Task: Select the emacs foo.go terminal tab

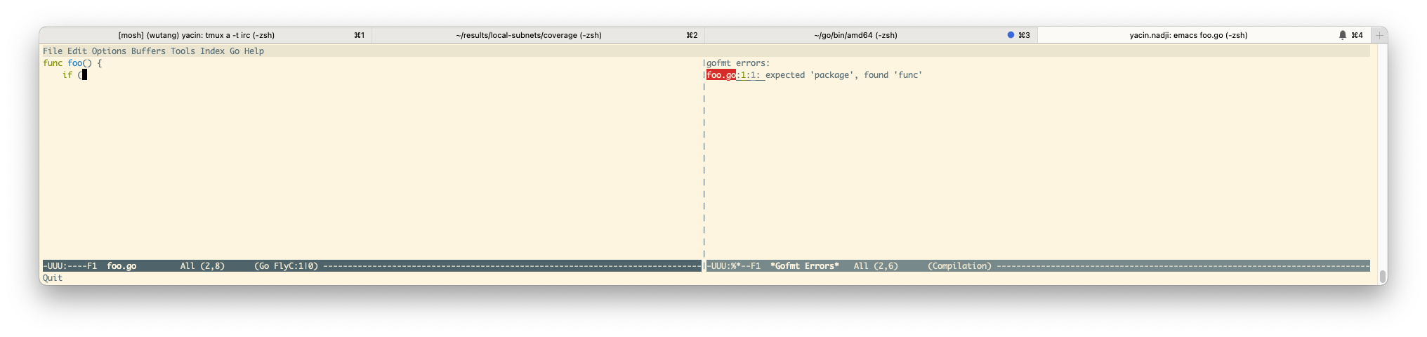Action: click(x=1203, y=35)
